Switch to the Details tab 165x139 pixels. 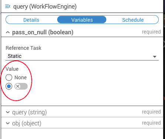31,20
